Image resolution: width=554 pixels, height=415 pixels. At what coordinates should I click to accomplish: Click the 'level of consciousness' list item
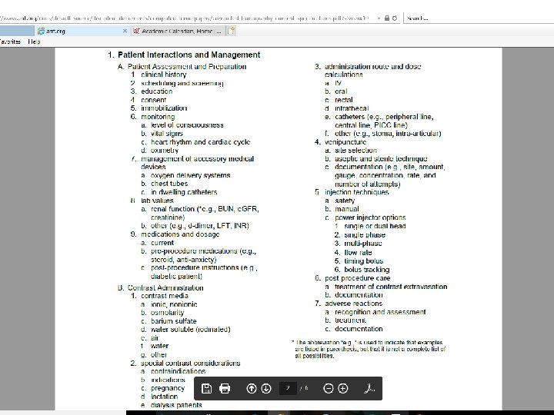[187, 125]
